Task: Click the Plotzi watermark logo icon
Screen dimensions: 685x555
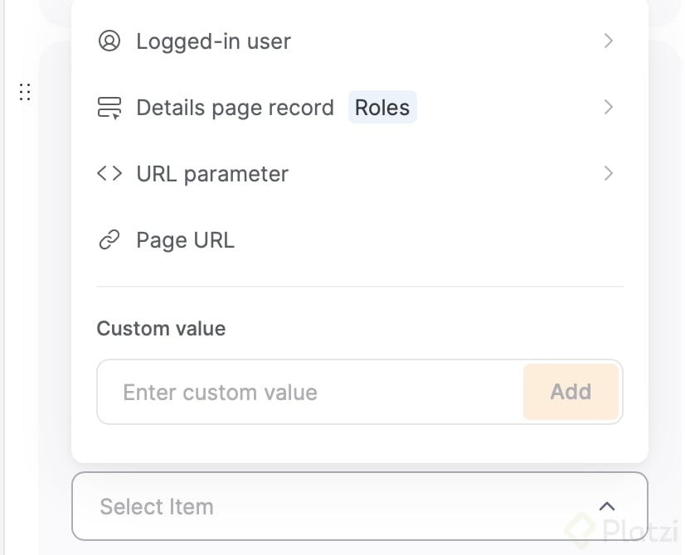Action: tap(581, 528)
